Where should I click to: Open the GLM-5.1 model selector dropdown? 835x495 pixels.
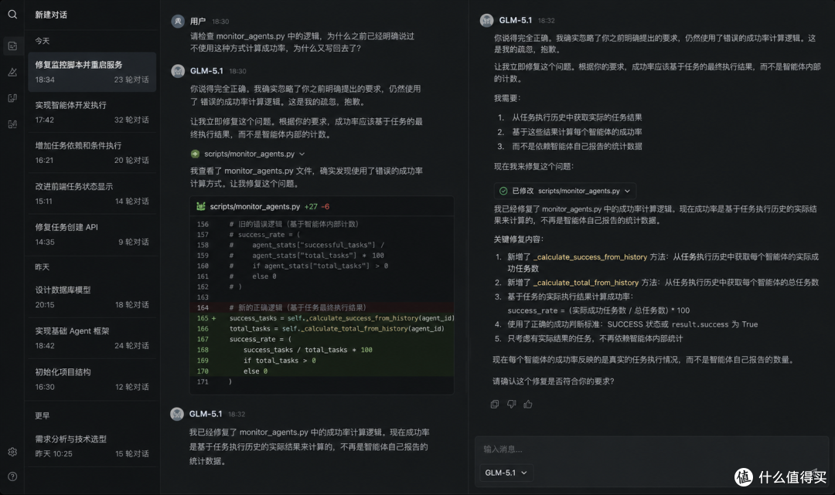[506, 473]
